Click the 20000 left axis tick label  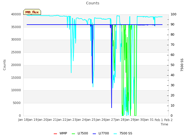pos(16,65)
